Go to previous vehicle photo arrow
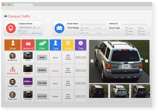Screen dimensions: 158x112 click(x=92, y=61)
